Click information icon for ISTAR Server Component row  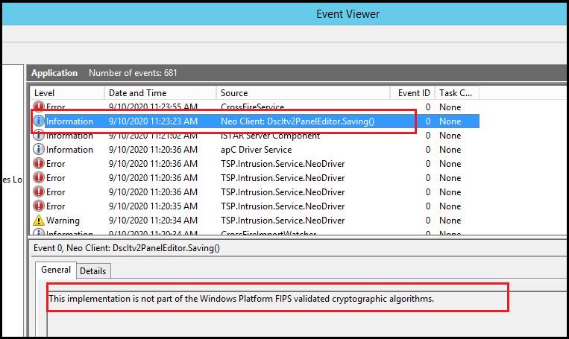[x=40, y=136]
